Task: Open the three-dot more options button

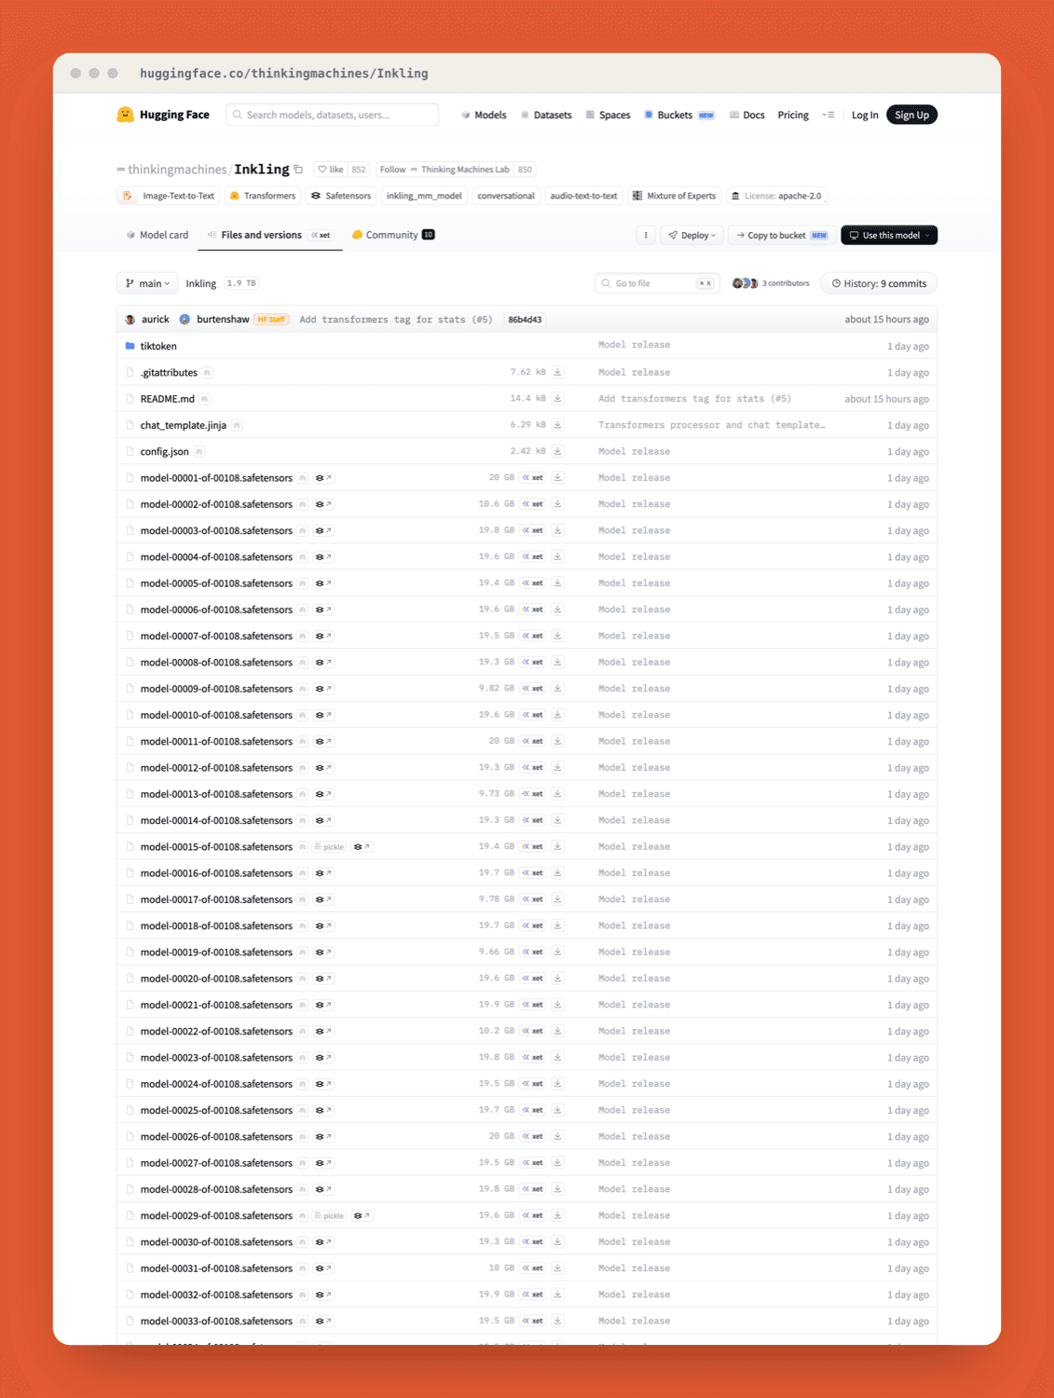Action: [646, 235]
